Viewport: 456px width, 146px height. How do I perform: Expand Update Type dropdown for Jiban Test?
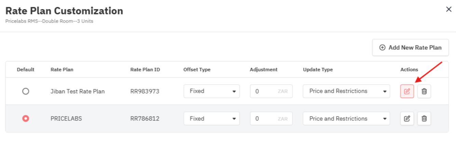346,91
